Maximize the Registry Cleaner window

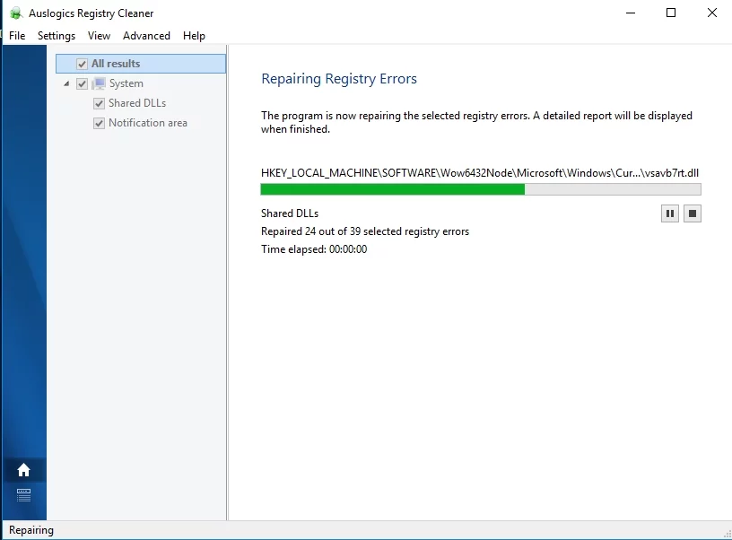(671, 13)
